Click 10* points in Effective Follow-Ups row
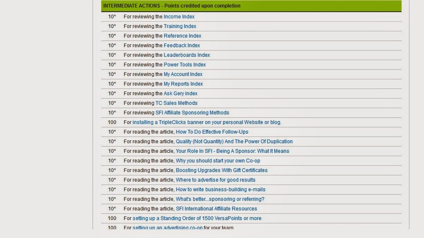This screenshot has width=424, height=238. 112,132
